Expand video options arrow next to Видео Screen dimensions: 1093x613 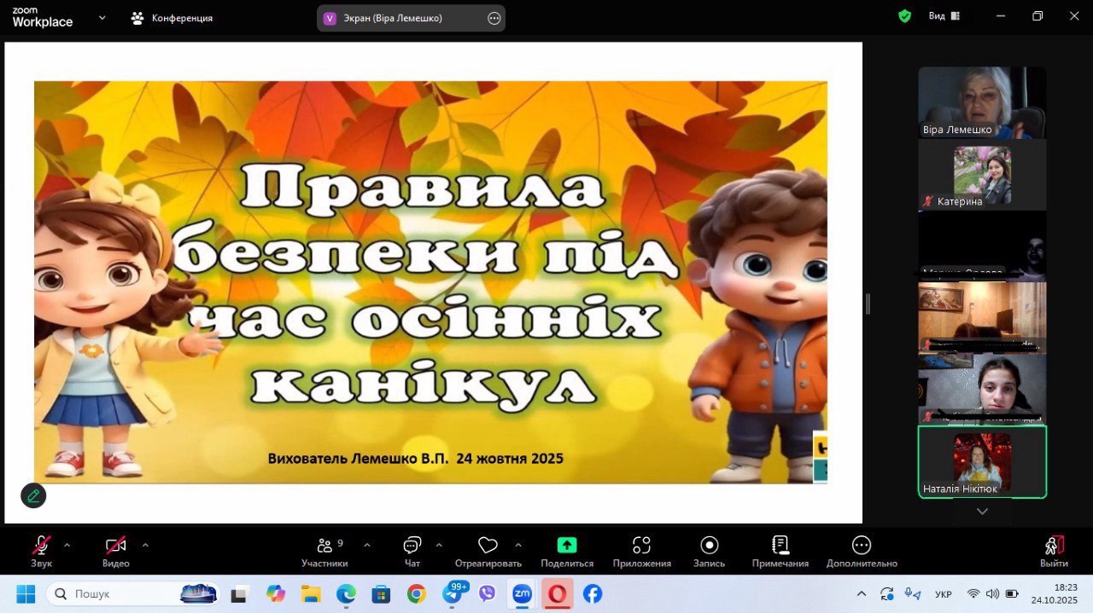(x=145, y=545)
